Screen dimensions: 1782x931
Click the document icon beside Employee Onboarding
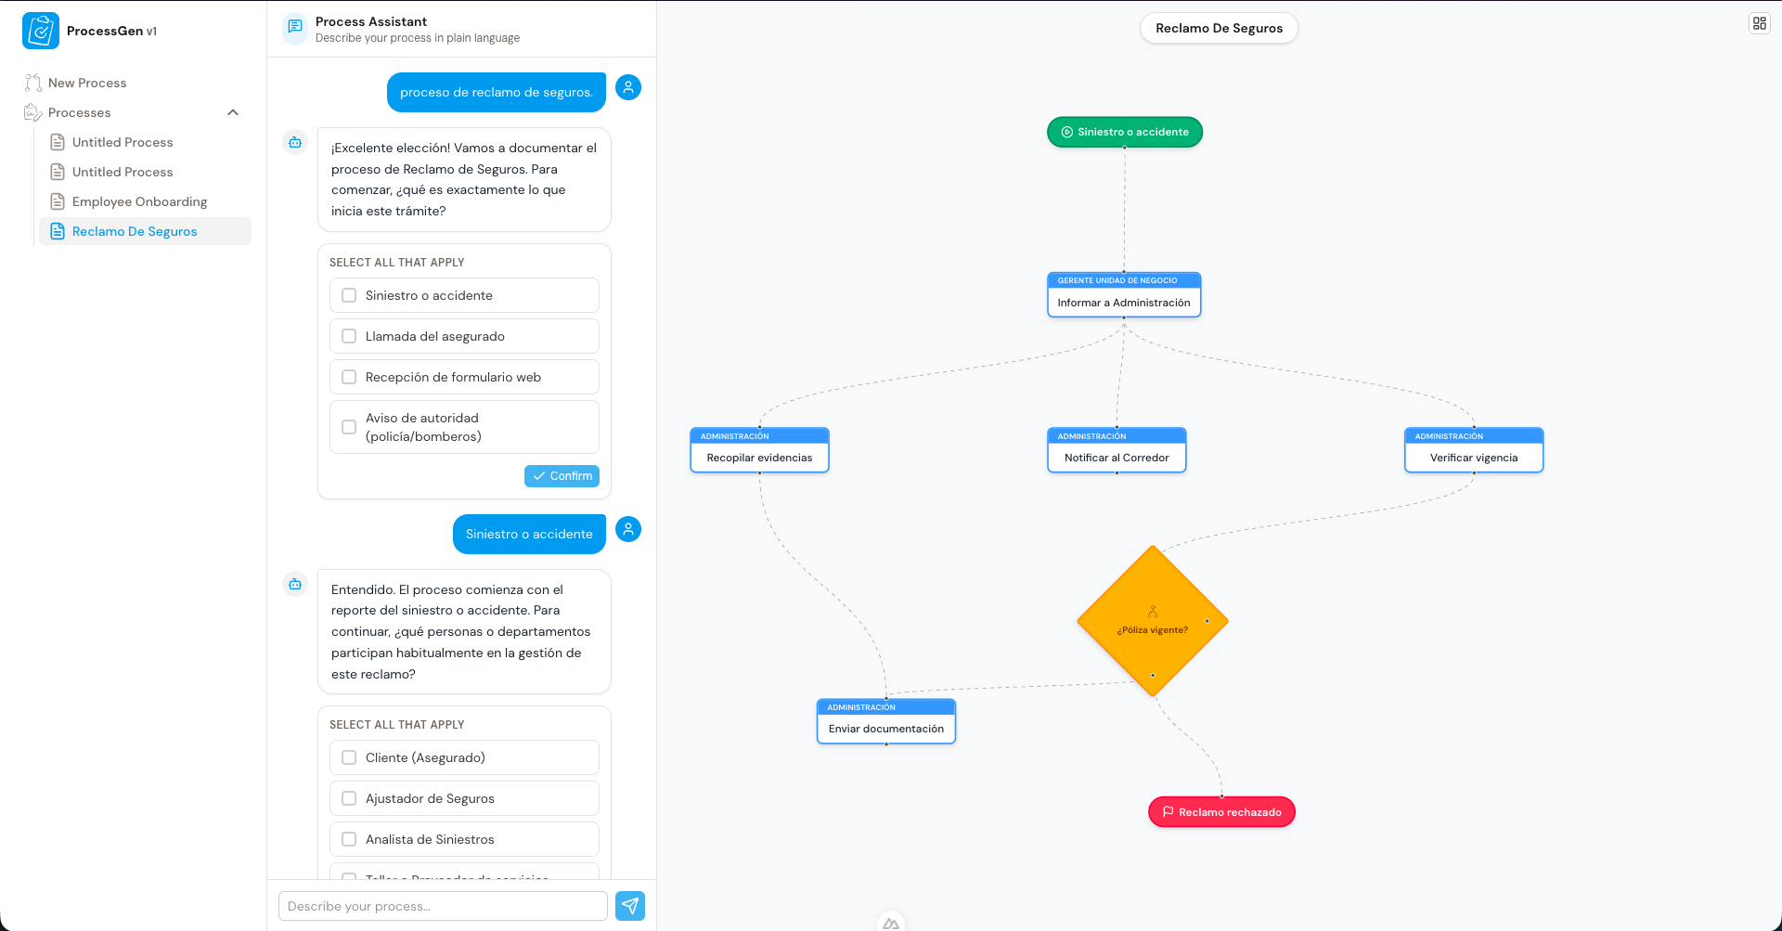[x=58, y=201]
